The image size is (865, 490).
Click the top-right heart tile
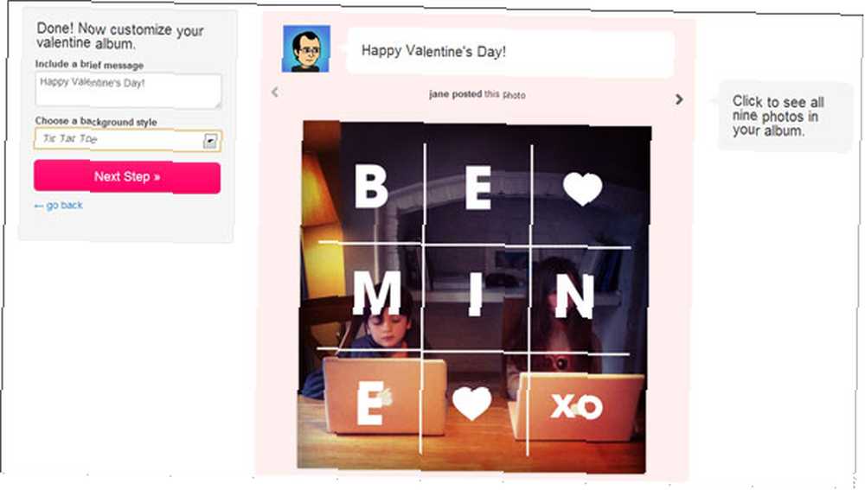(x=582, y=188)
